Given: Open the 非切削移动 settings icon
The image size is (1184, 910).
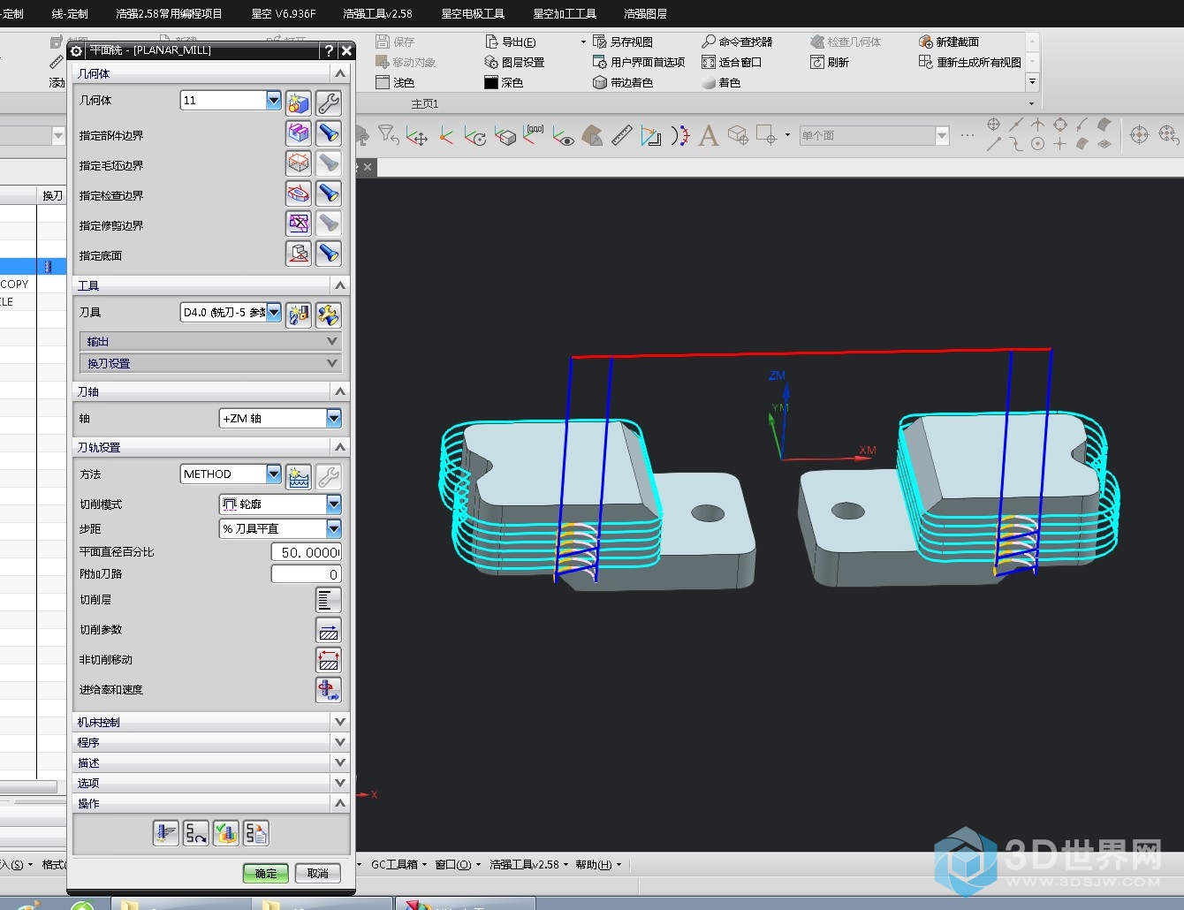Looking at the screenshot, I should (x=328, y=660).
